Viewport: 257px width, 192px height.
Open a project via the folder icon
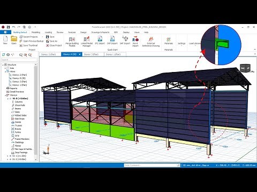pyautogui.click(x=14, y=39)
